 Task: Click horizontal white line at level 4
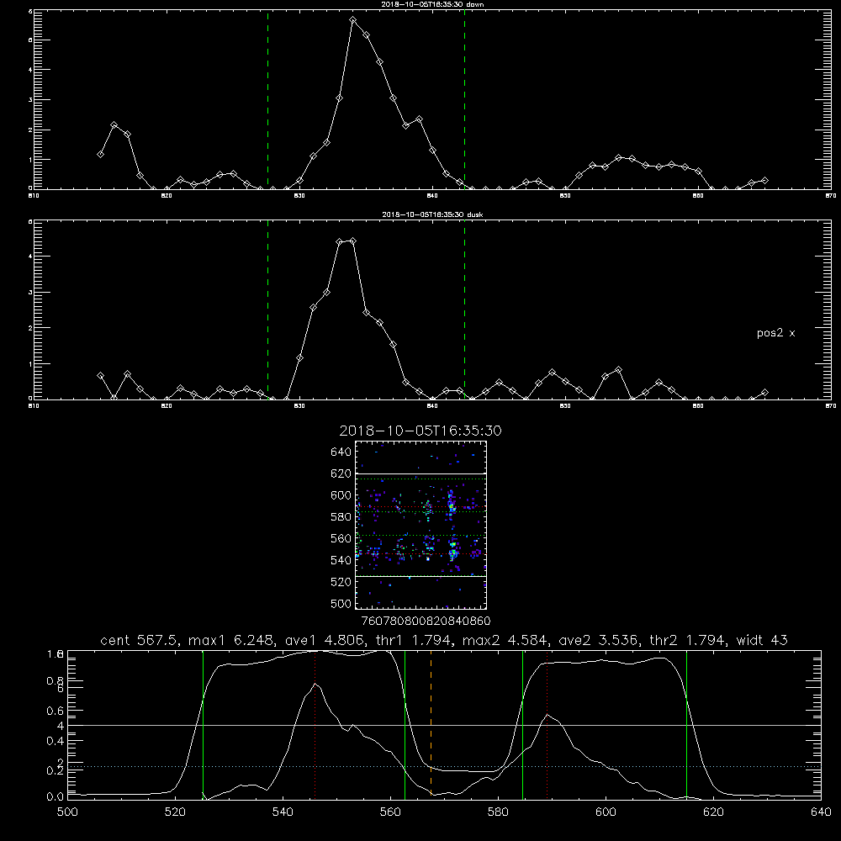point(444,725)
